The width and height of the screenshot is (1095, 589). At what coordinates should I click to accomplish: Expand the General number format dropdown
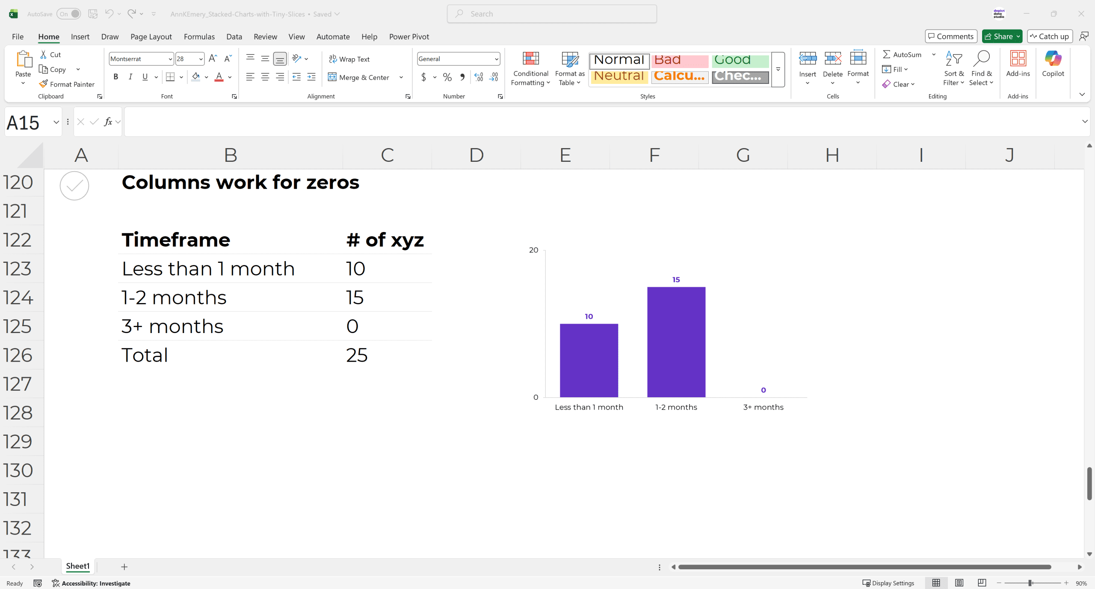click(496, 59)
